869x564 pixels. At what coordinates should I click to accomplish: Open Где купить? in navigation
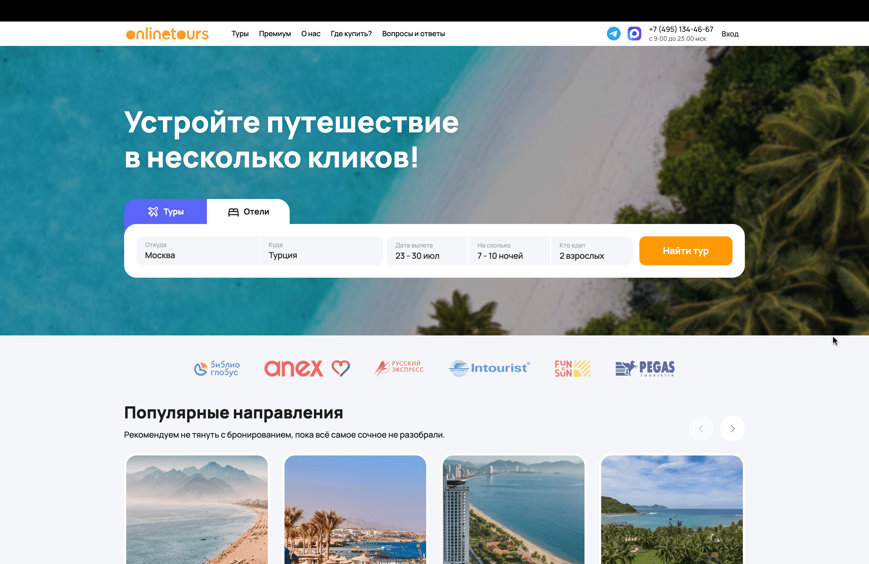[351, 34]
